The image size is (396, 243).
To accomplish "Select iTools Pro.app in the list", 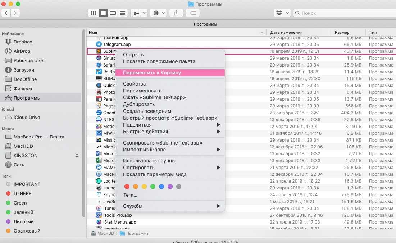I will (241, 215).
